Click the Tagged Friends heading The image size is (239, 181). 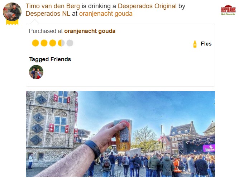pos(50,59)
